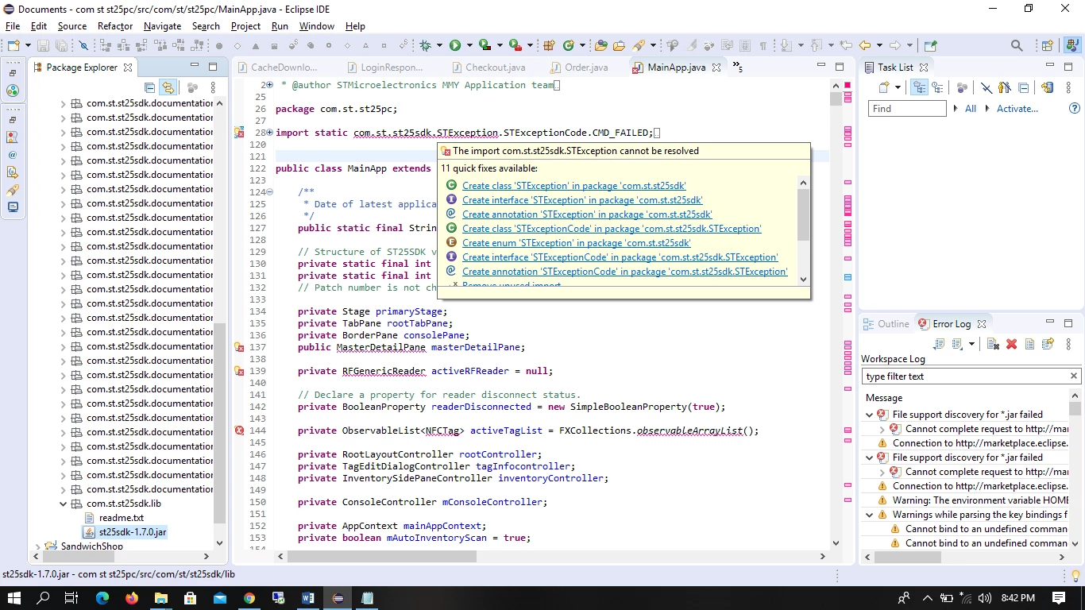Click the Open Perspective icon
Image resolution: width=1085 pixels, height=610 pixels.
coord(1048,46)
